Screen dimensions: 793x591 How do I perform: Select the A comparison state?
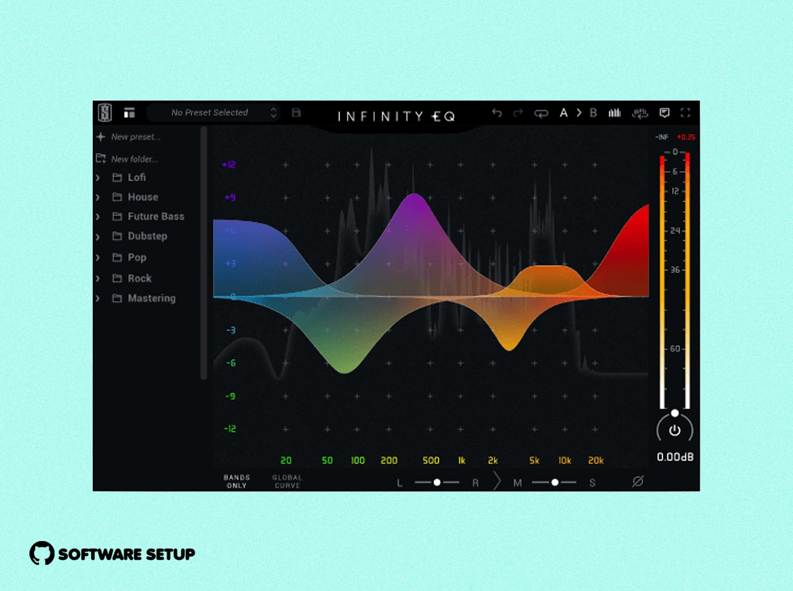coord(564,113)
